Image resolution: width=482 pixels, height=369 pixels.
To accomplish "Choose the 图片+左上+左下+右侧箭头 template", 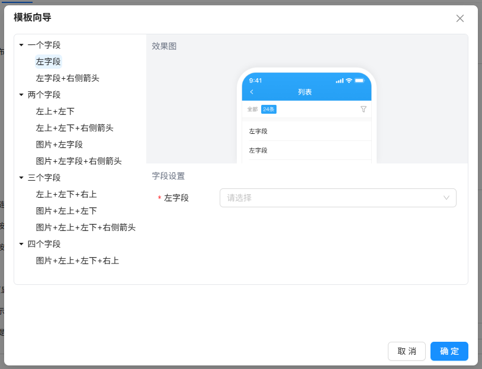I will click(x=85, y=227).
